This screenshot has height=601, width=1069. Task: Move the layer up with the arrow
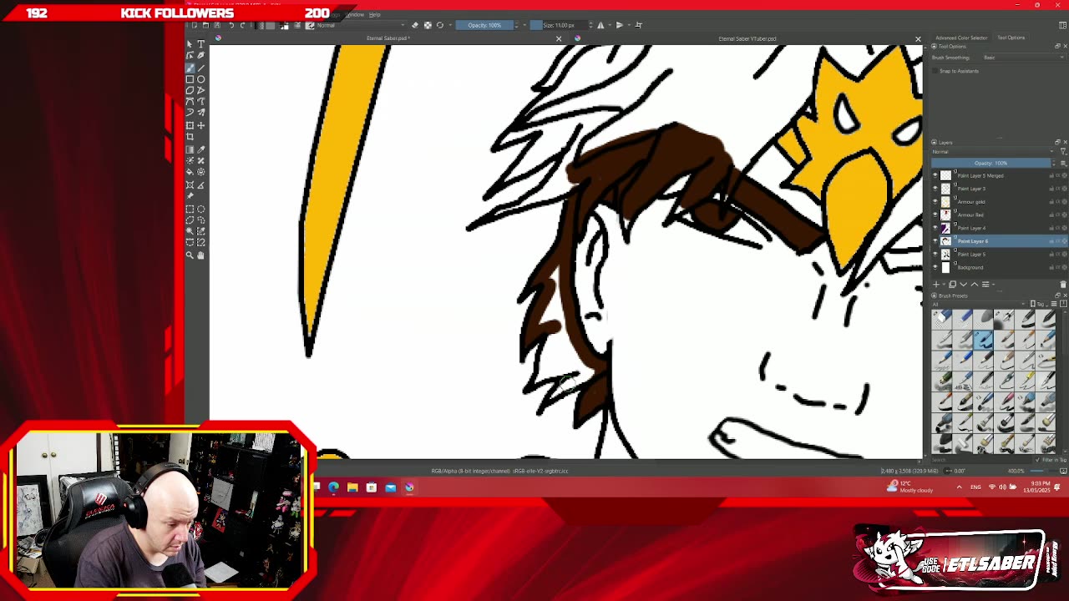(x=974, y=284)
